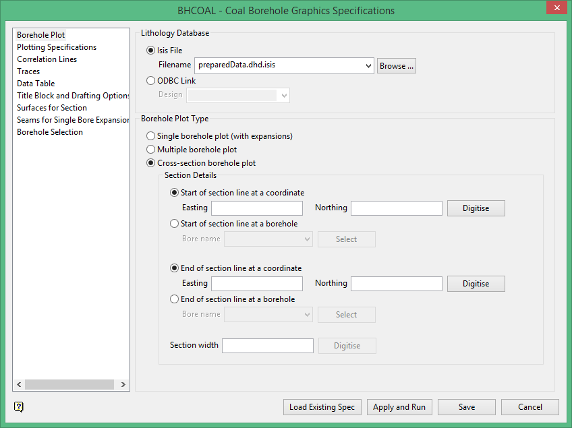The image size is (572, 428).
Task: Click the start Easting input field
Action: (256, 208)
